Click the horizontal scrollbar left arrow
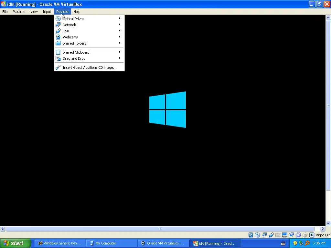The width and height of the screenshot is (331, 248). (x=3, y=229)
